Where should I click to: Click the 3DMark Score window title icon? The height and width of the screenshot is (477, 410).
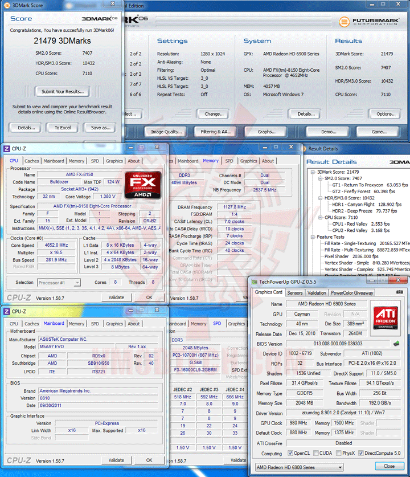[7, 6]
